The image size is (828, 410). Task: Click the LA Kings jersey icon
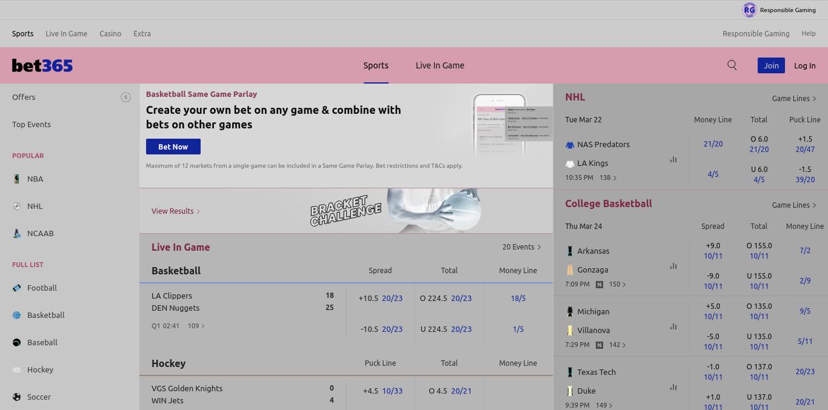(570, 164)
